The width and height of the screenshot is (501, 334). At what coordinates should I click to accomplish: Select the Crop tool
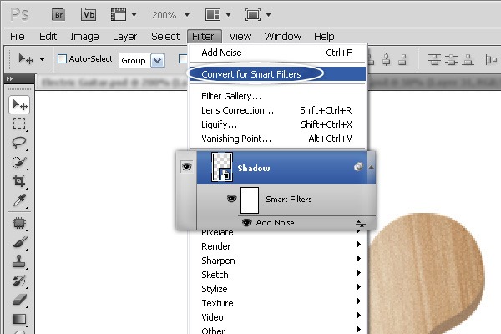[19, 181]
